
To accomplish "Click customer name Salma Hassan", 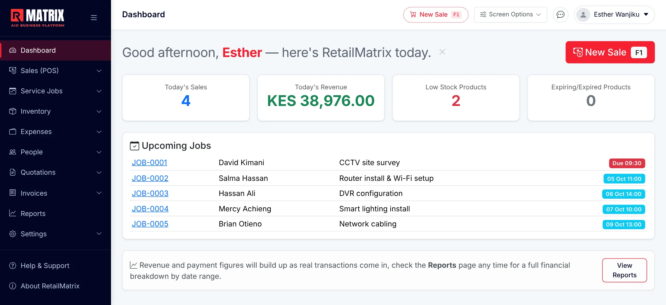I will pyautogui.click(x=243, y=178).
